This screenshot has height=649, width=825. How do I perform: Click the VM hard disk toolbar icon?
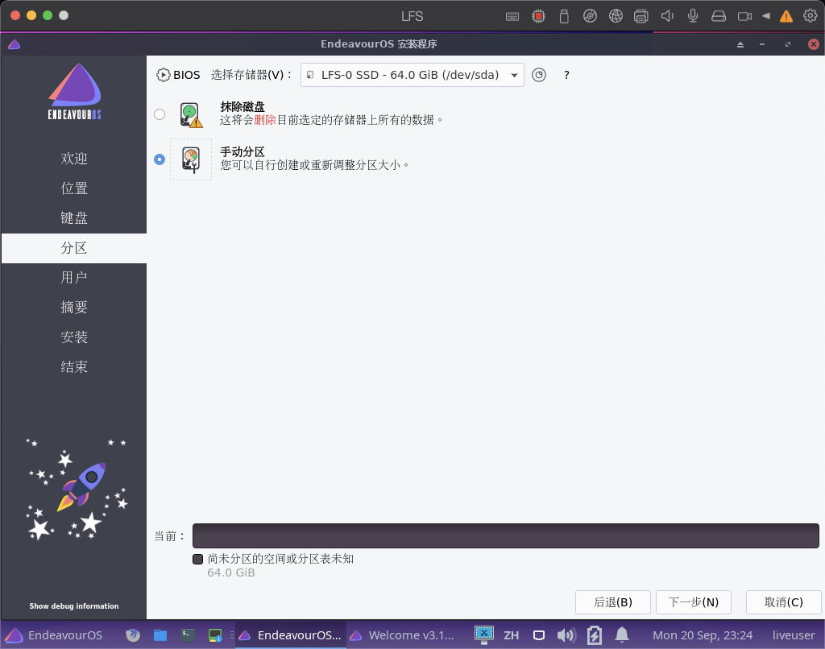(x=719, y=16)
